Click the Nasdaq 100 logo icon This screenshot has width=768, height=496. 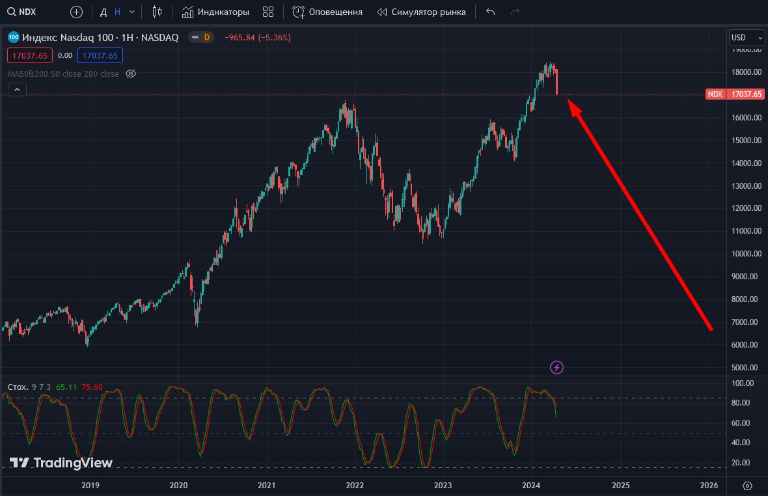coord(14,37)
